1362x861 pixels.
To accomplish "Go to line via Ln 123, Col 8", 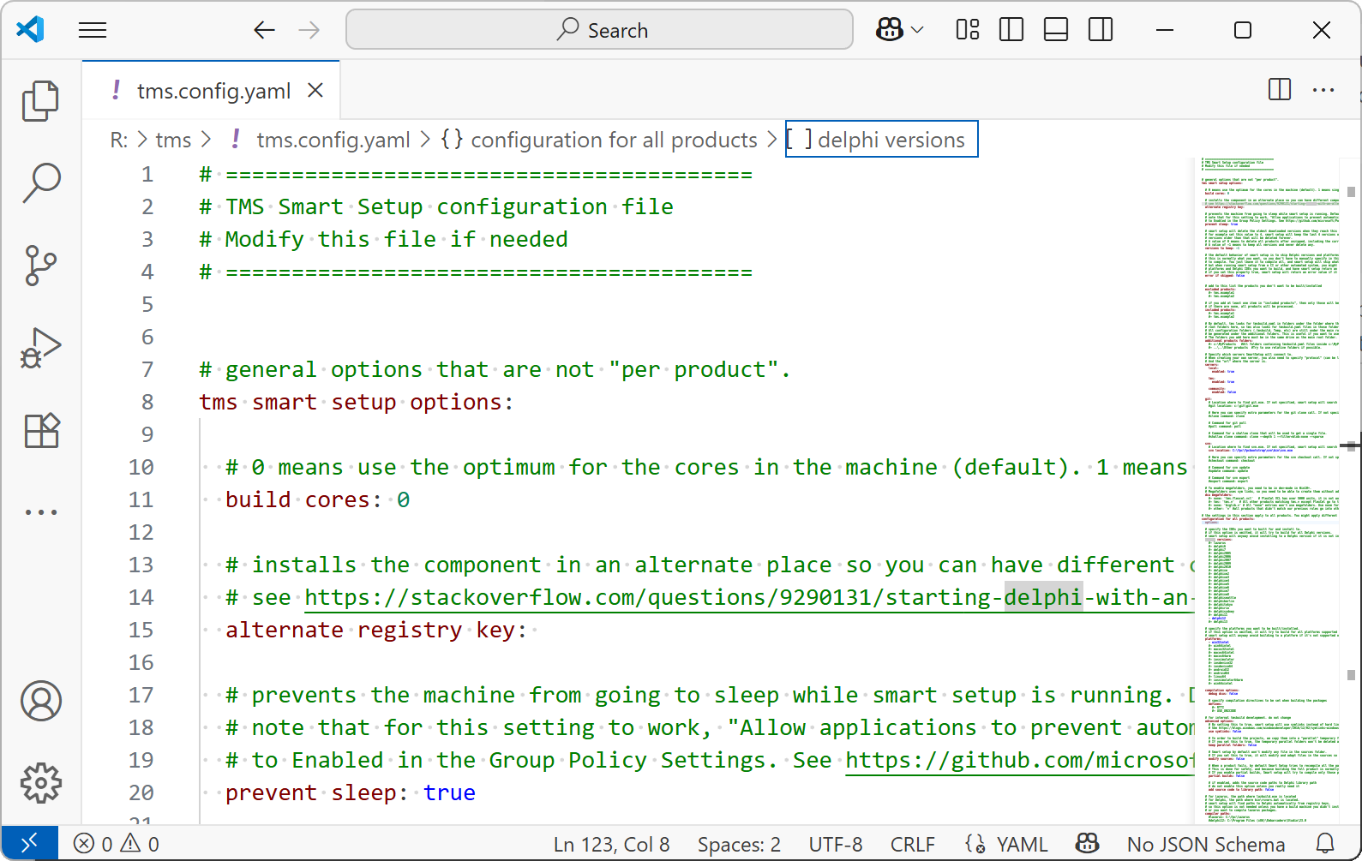I will tap(611, 844).
